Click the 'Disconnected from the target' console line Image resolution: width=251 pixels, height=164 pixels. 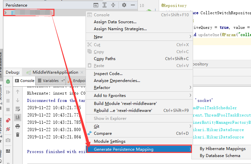[56, 101]
